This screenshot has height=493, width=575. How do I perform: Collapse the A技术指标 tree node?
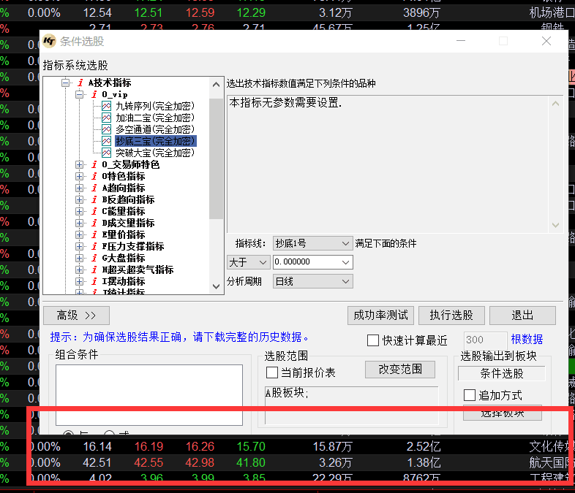66,83
